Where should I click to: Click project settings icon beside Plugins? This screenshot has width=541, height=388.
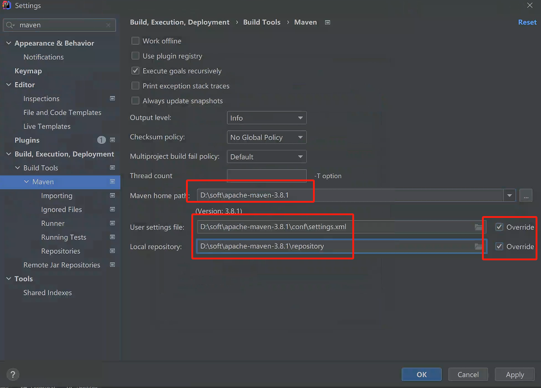click(112, 140)
